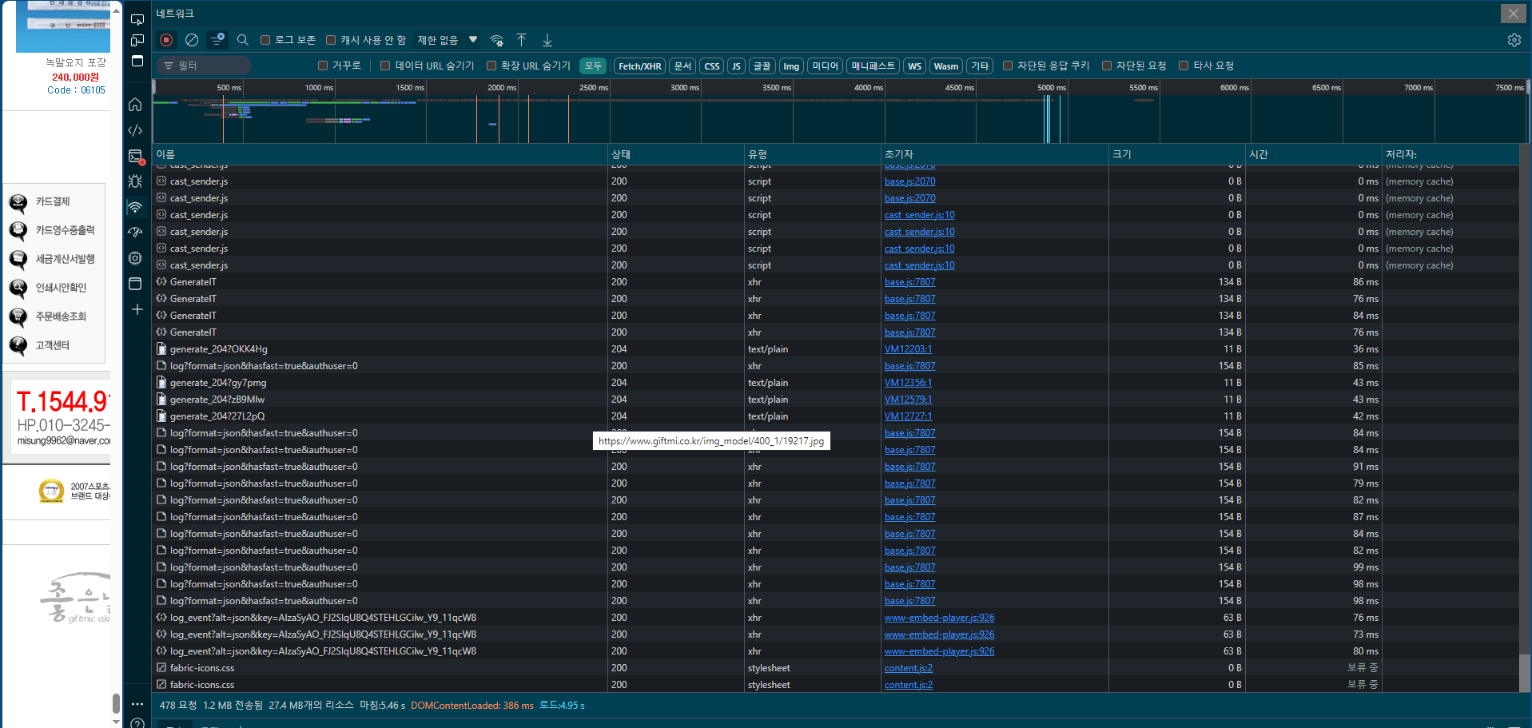Open the Console tool with error badge

(x=136, y=156)
